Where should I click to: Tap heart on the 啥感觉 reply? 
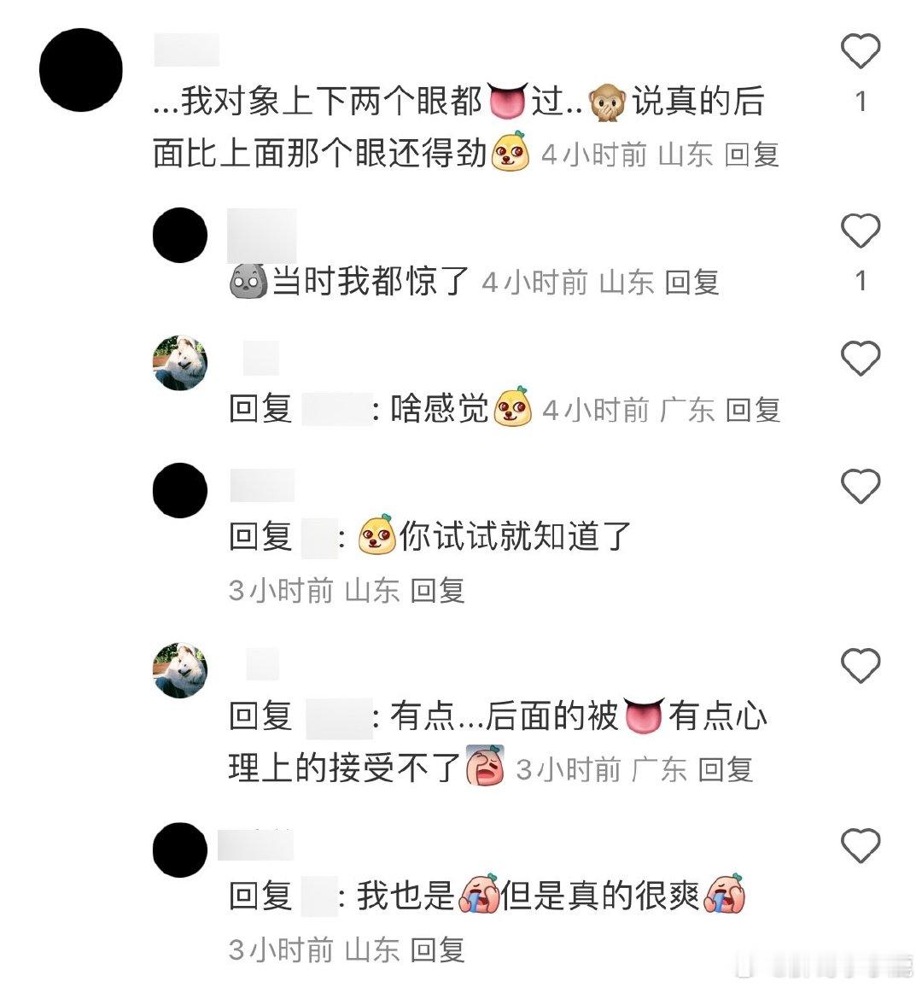[x=861, y=358]
